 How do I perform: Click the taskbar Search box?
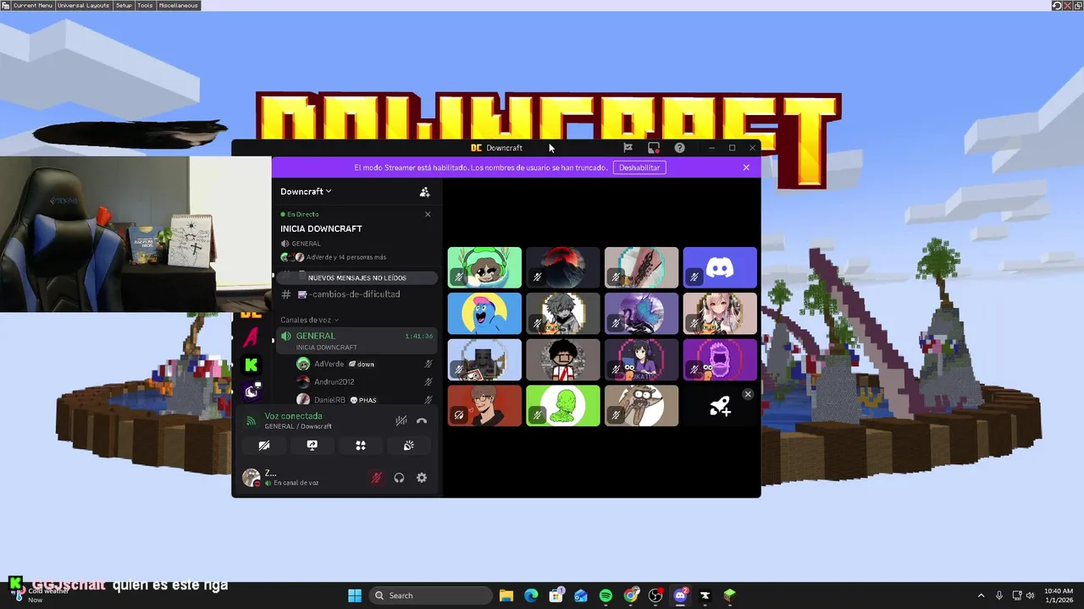pos(431,595)
